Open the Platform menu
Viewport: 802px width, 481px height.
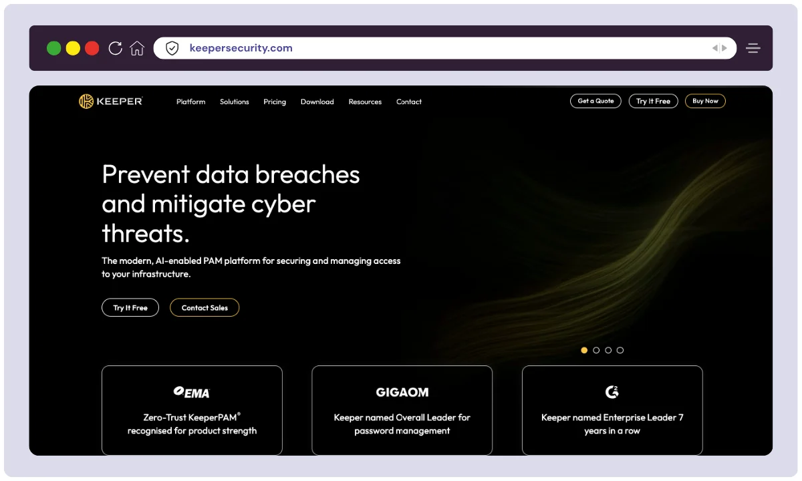pyautogui.click(x=191, y=102)
